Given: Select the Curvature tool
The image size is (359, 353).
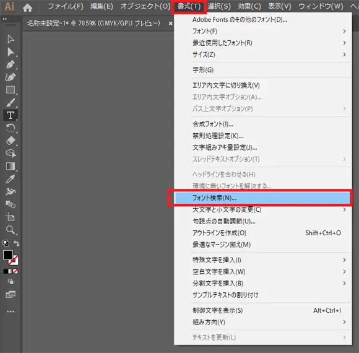Looking at the screenshot, I should [x=11, y=77].
